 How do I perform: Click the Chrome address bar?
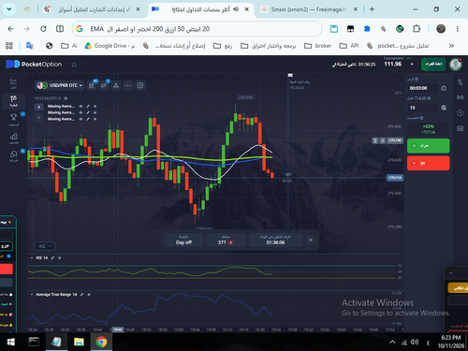click(197, 29)
